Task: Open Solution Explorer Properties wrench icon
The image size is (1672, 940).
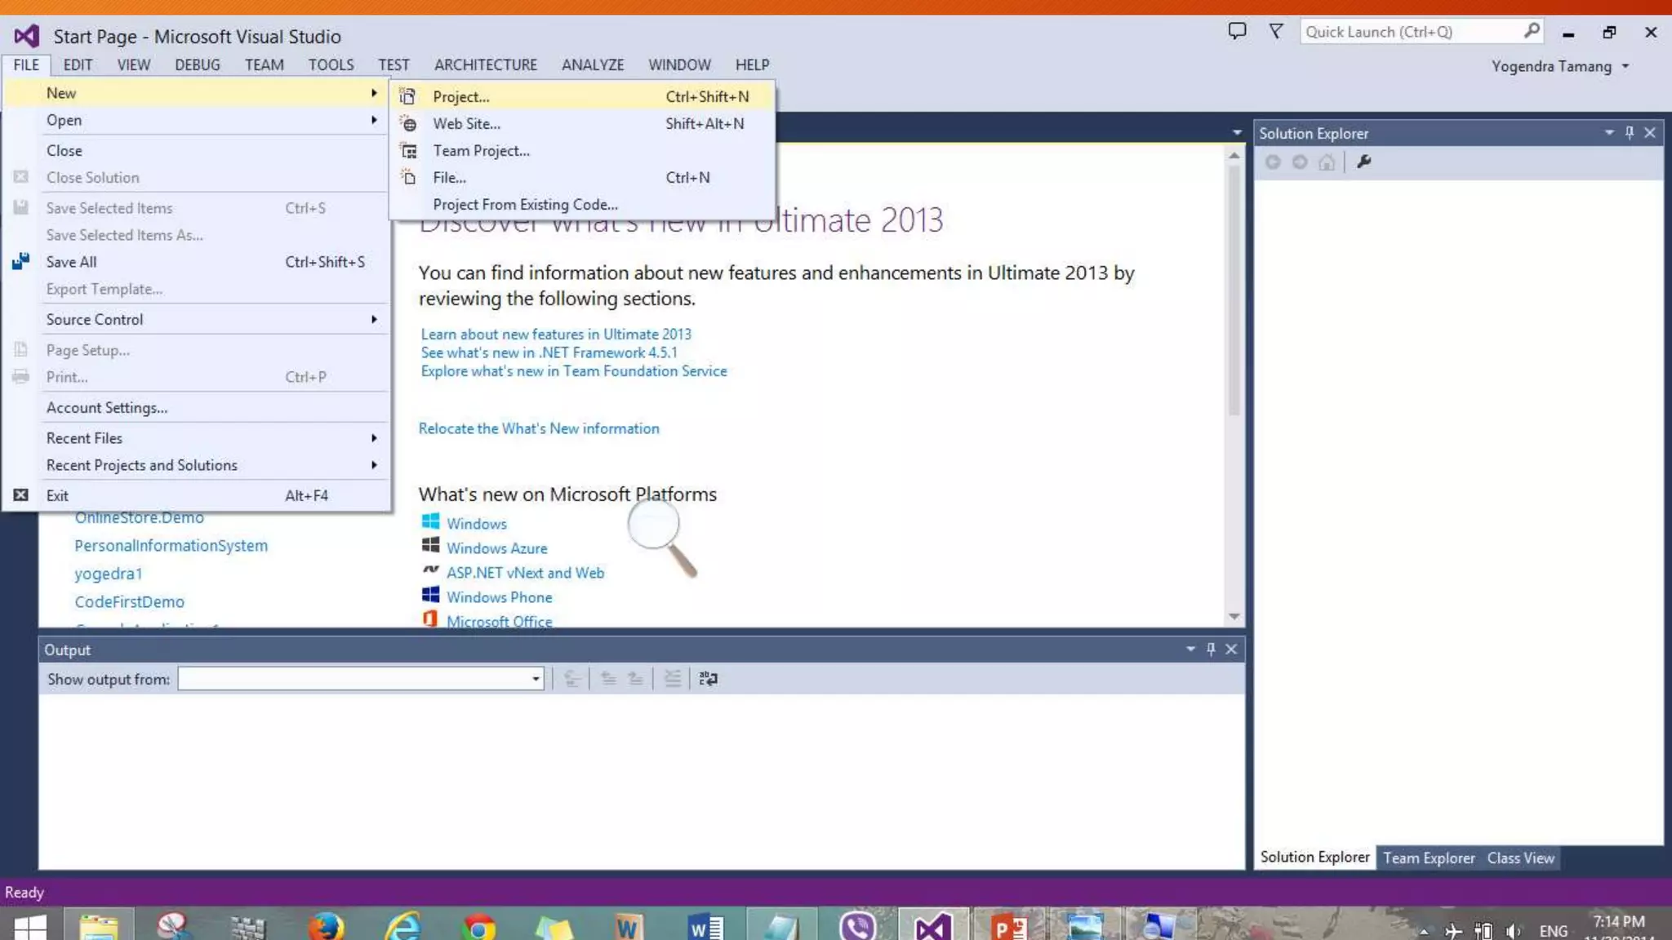Action: click(x=1363, y=162)
